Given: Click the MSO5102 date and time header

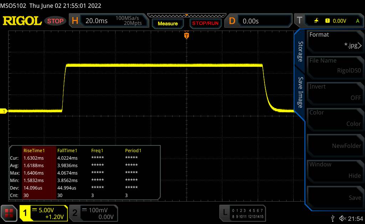Looking at the screenshot, I should click(x=51, y=6).
